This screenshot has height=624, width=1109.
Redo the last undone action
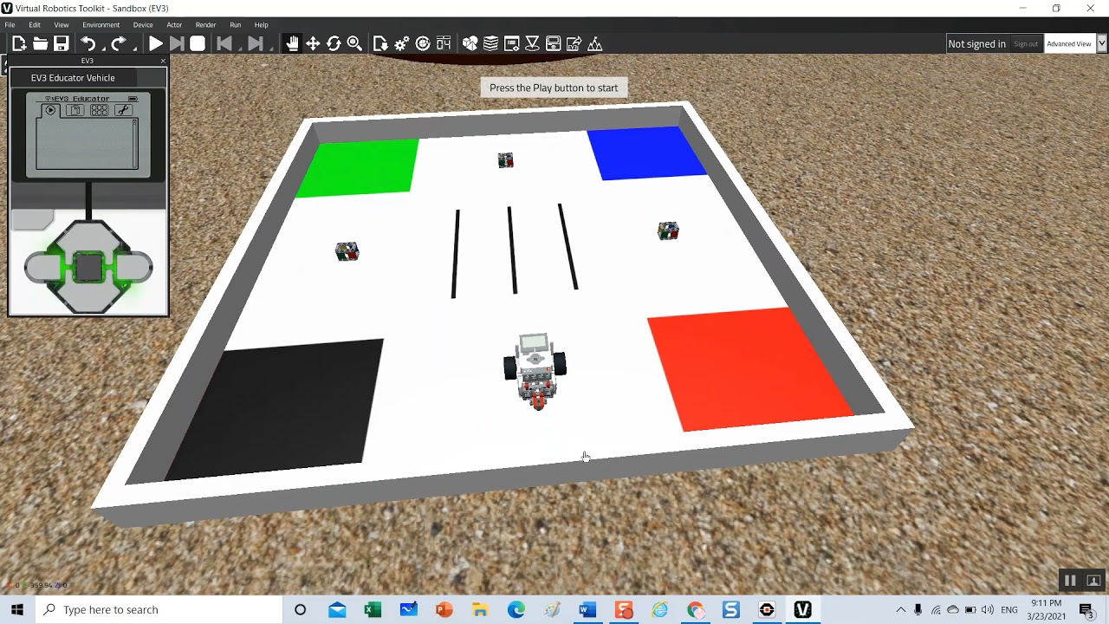119,43
